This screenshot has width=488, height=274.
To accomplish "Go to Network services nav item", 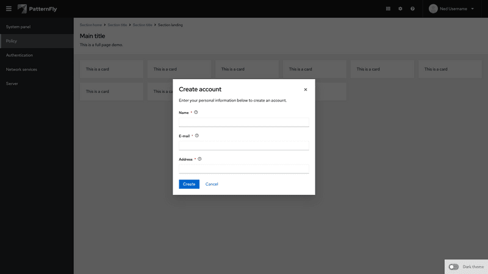I will click(x=21, y=69).
